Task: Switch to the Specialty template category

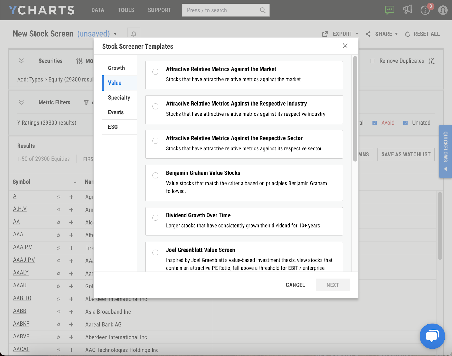Action: click(119, 98)
